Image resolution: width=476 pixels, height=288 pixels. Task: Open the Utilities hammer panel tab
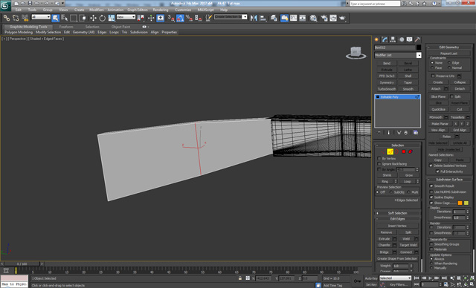pos(418,39)
